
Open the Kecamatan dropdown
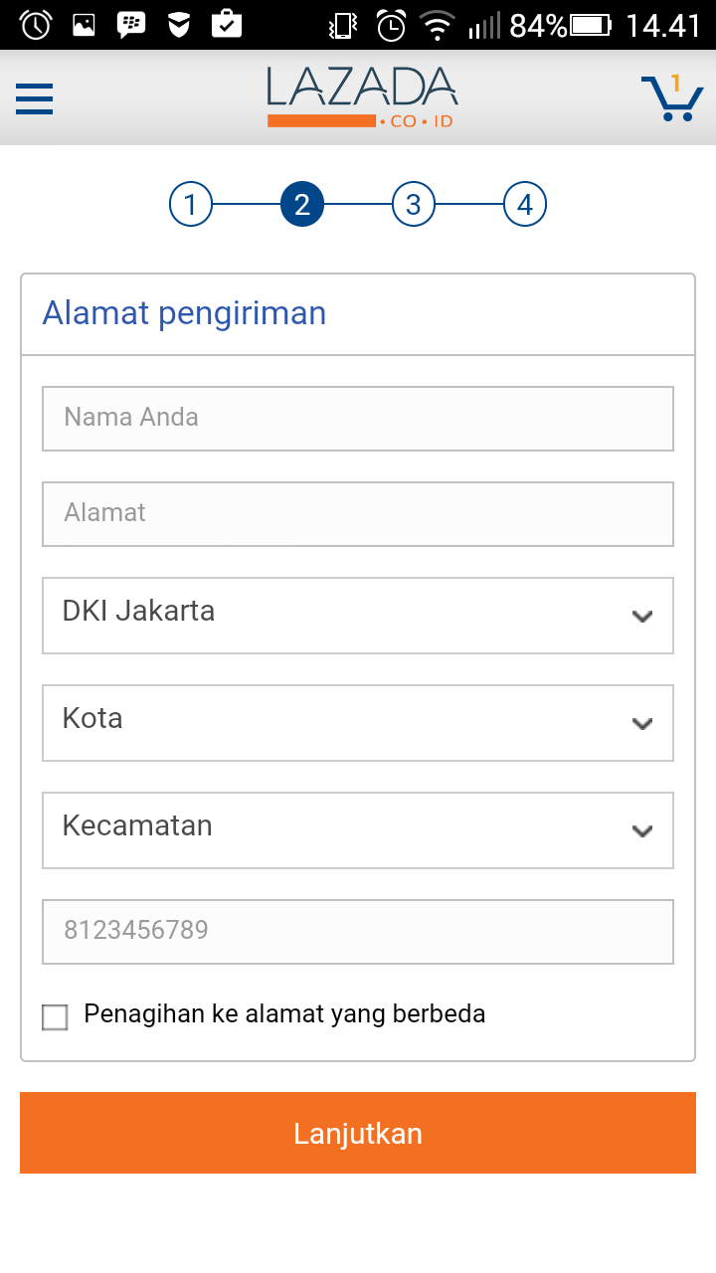pyautogui.click(x=358, y=830)
